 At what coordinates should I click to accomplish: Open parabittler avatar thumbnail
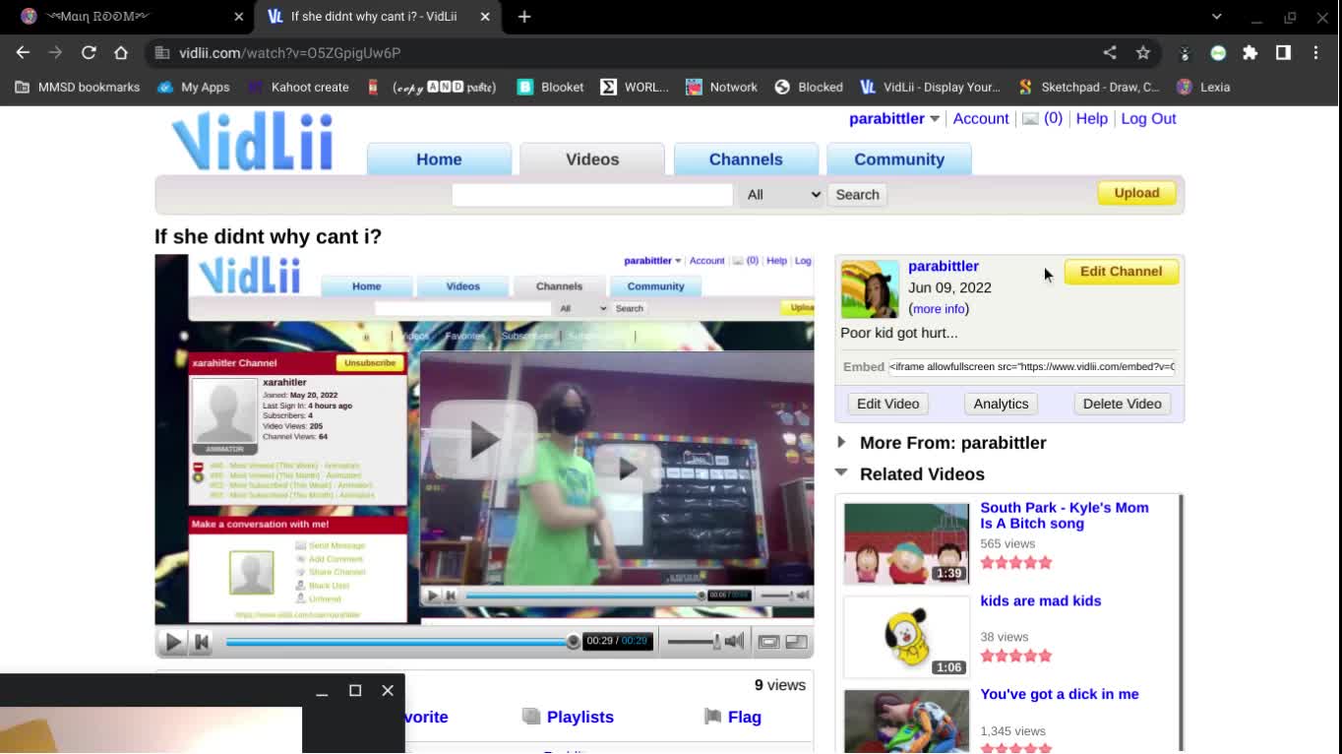pyautogui.click(x=870, y=288)
